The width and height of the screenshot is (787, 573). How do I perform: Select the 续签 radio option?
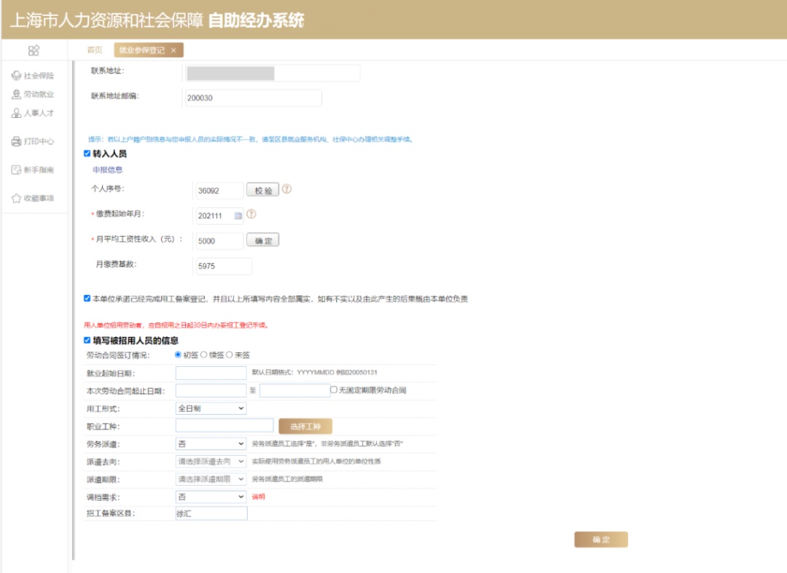[x=205, y=355]
